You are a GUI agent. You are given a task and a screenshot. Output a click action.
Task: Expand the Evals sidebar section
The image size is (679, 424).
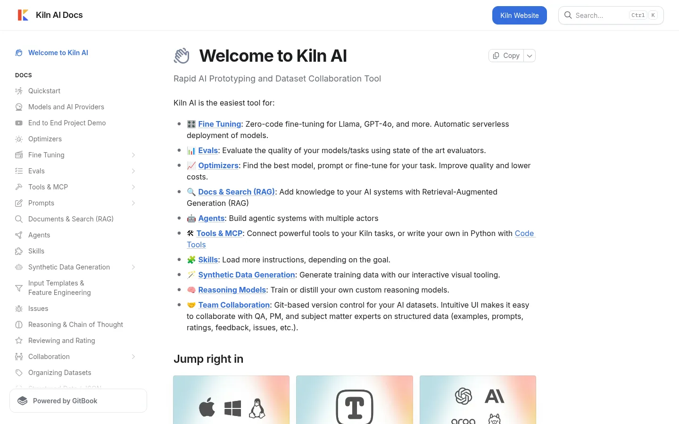point(133,171)
